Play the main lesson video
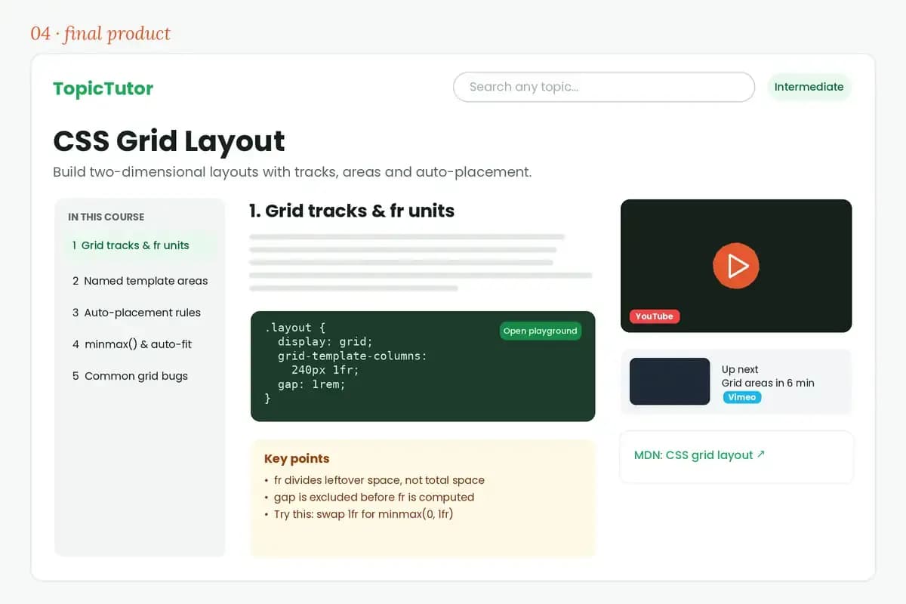Screen dimensions: 906x604 736,266
